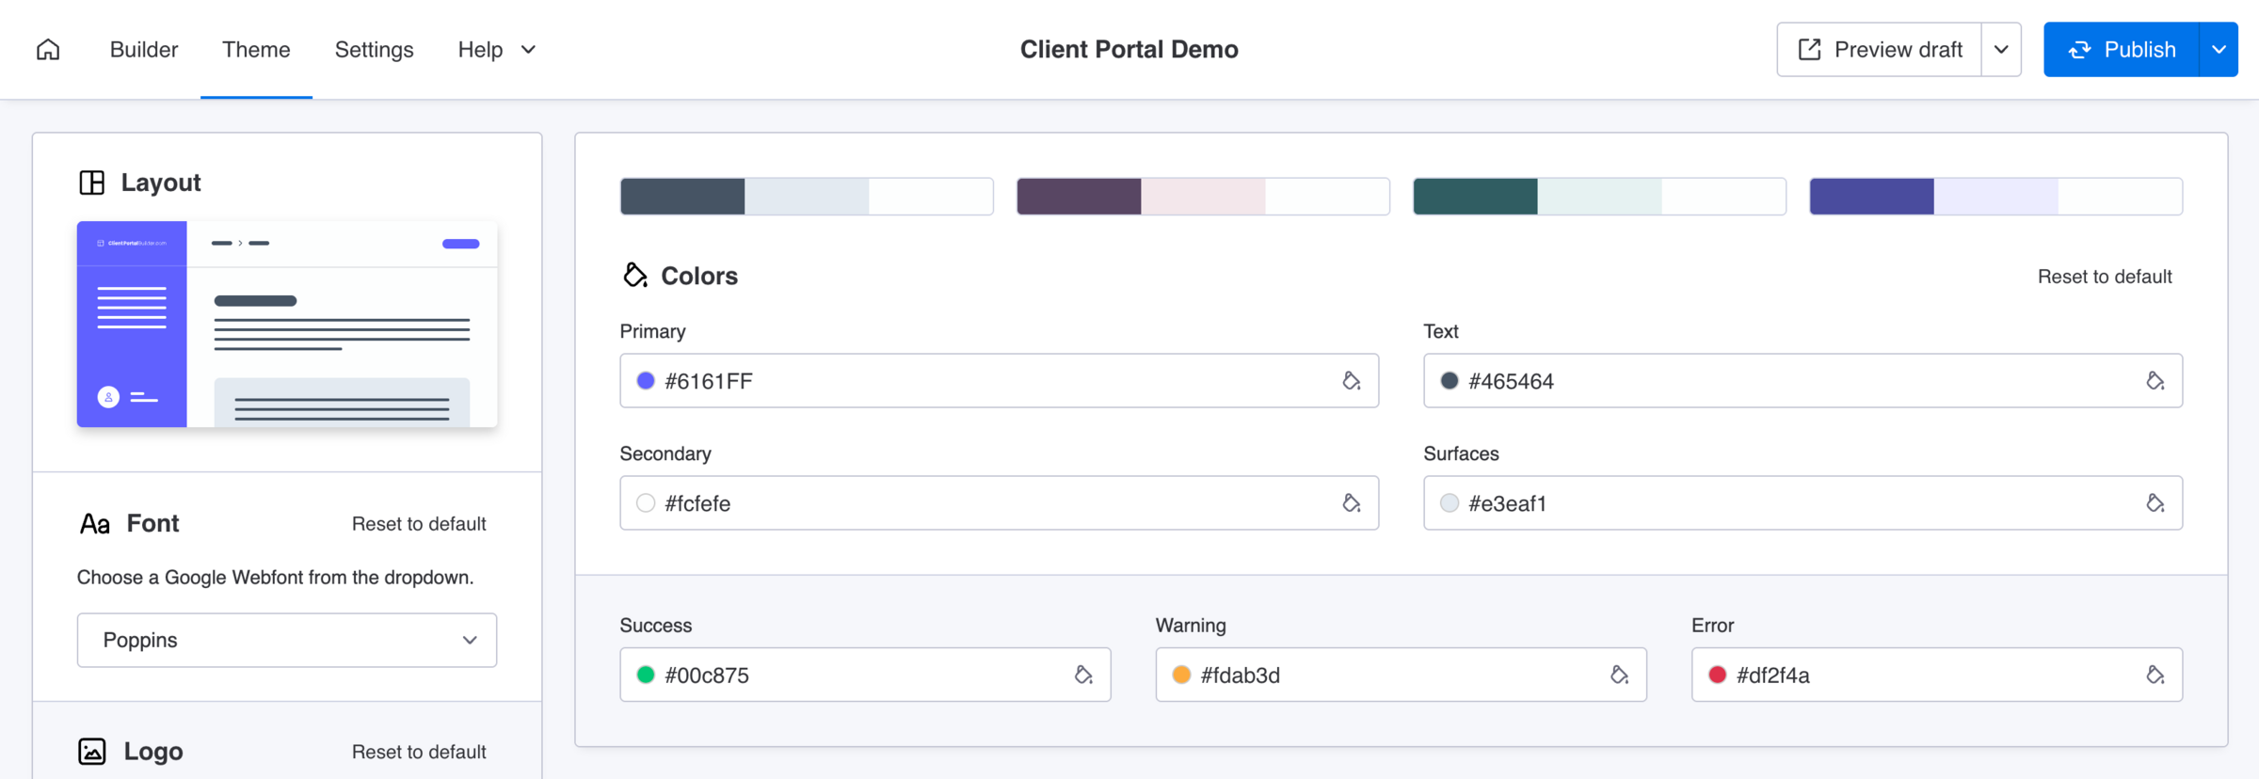Open the Success color paint bucket picker
The height and width of the screenshot is (779, 2259).
point(1083,675)
